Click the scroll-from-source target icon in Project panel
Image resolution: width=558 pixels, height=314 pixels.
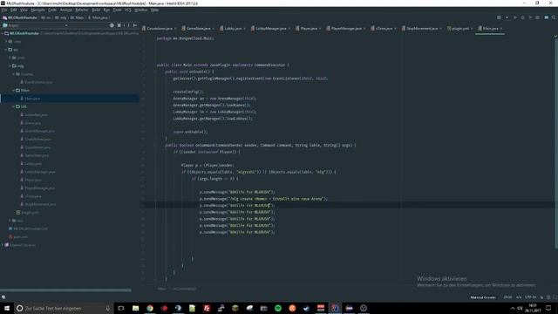[112, 25]
